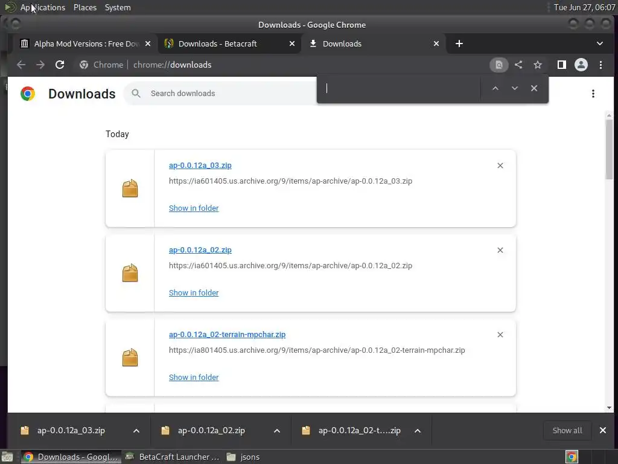Click the Chrome icon in bottom tray
Image resolution: width=618 pixels, height=464 pixels.
(x=572, y=457)
